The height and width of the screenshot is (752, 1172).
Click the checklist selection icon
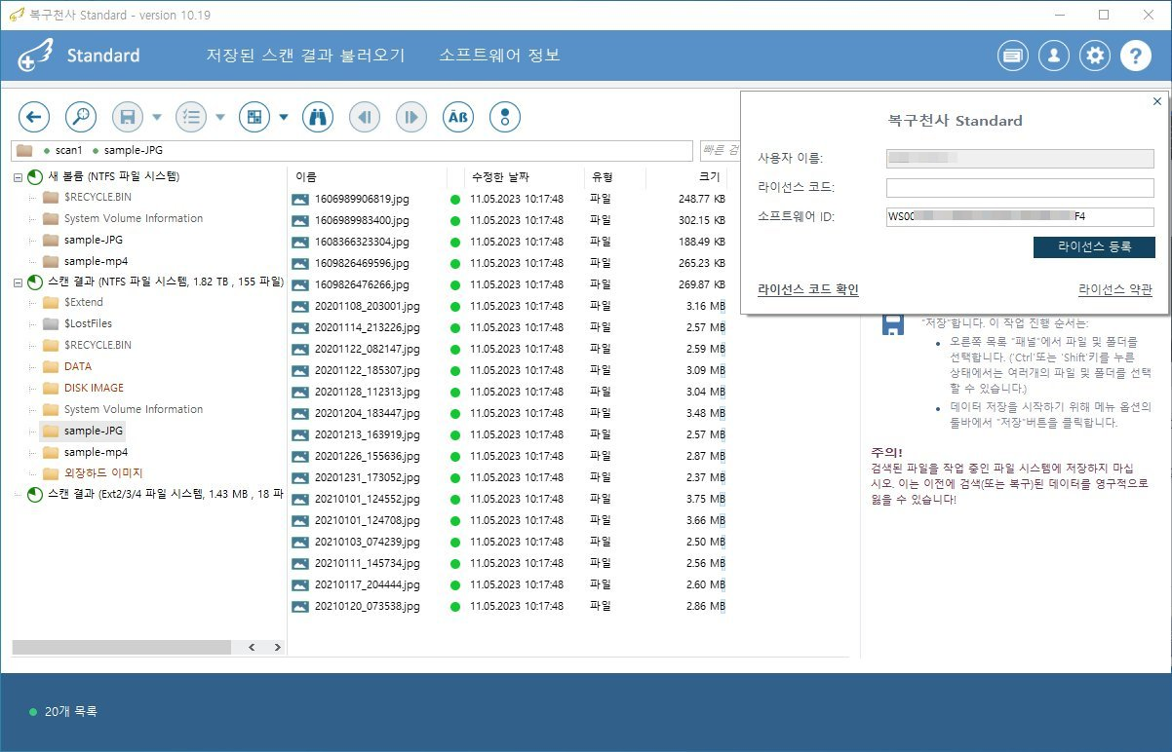[191, 117]
